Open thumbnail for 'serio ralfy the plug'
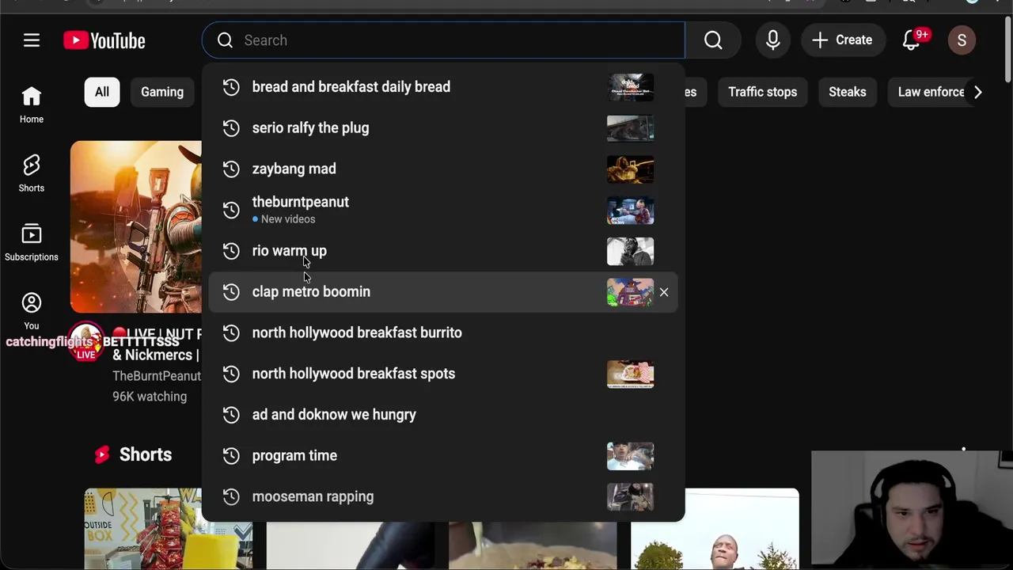 (631, 128)
